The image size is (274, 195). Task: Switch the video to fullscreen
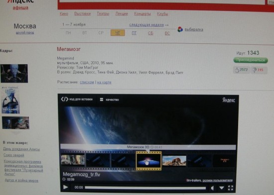(x=231, y=188)
